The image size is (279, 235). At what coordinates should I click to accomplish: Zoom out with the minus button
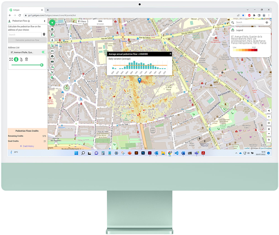click(269, 134)
